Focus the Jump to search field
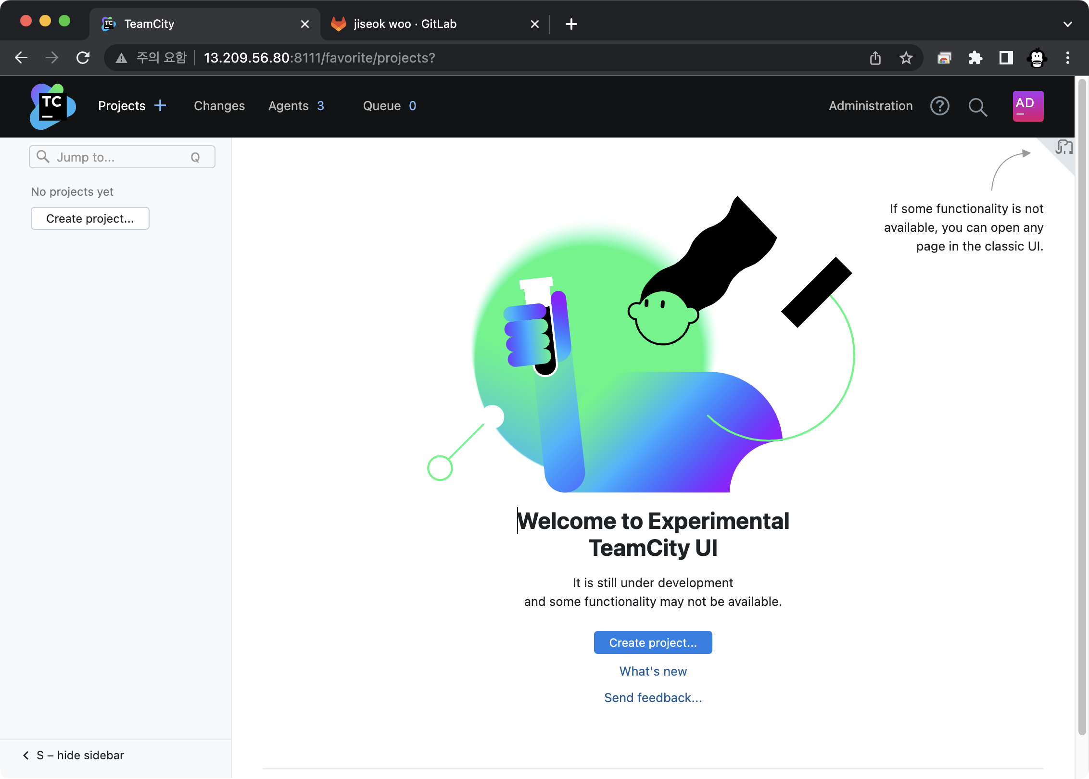Image resolution: width=1089 pixels, height=779 pixels. click(122, 157)
